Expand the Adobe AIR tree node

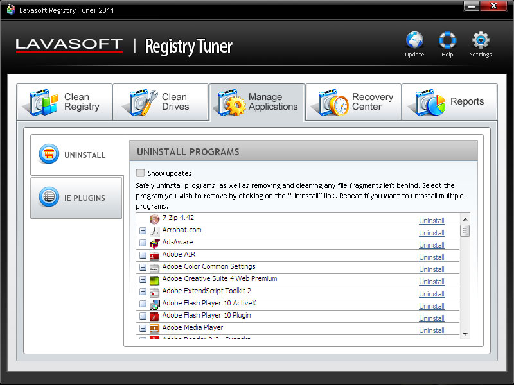pyautogui.click(x=143, y=255)
